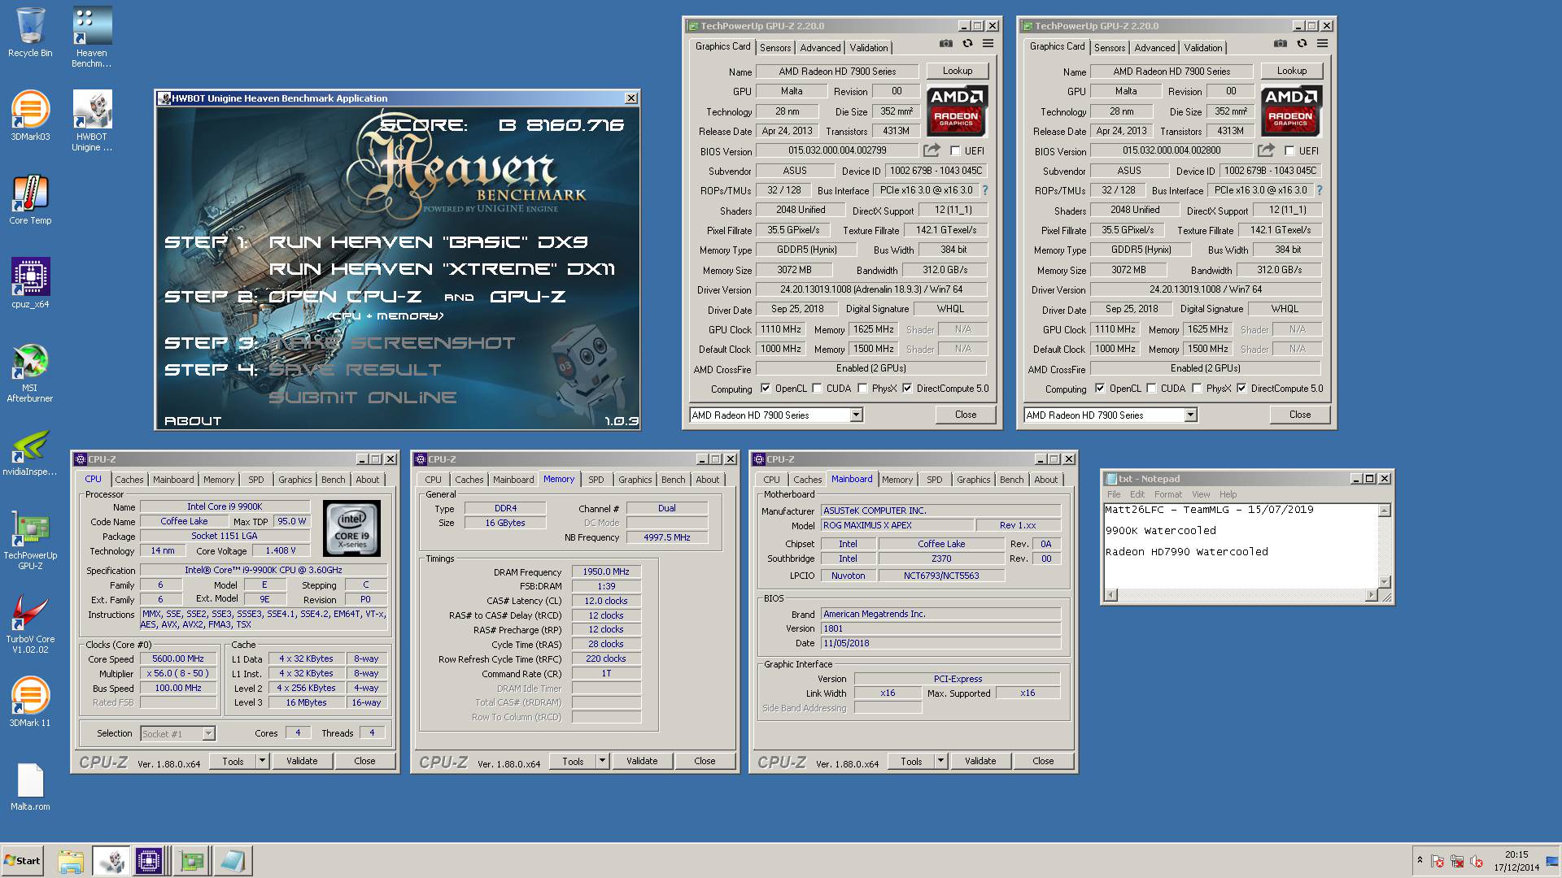This screenshot has width=1562, height=878.
Task: Launch Core Temp from the desktop
Action: [30, 200]
